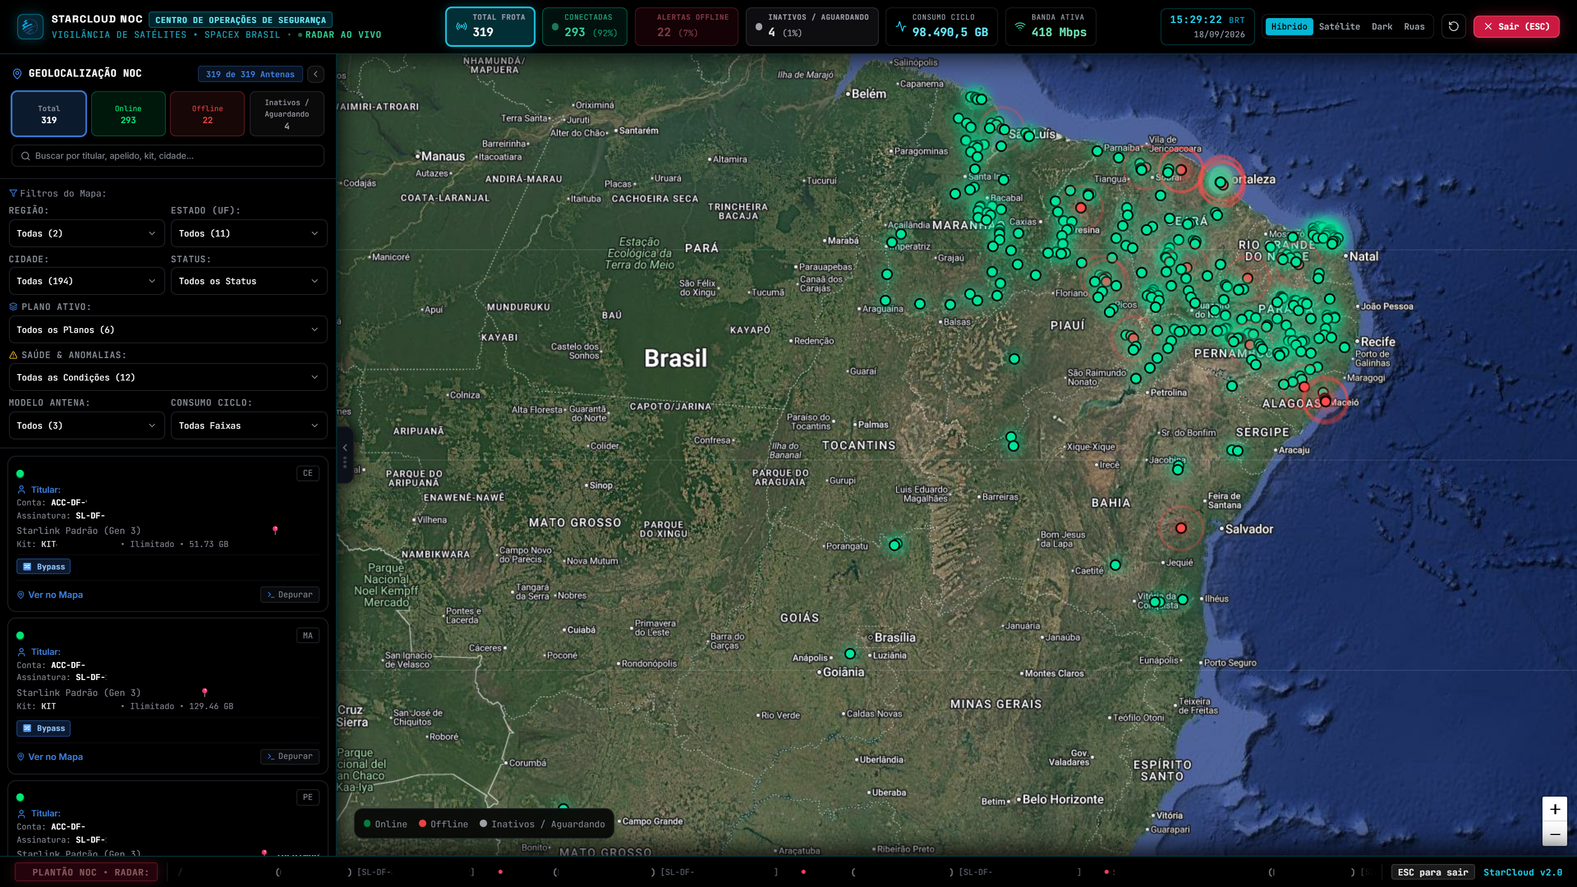The width and height of the screenshot is (1577, 887).
Task: Click the Filtros do Mapa funnel icon
Action: click(13, 193)
